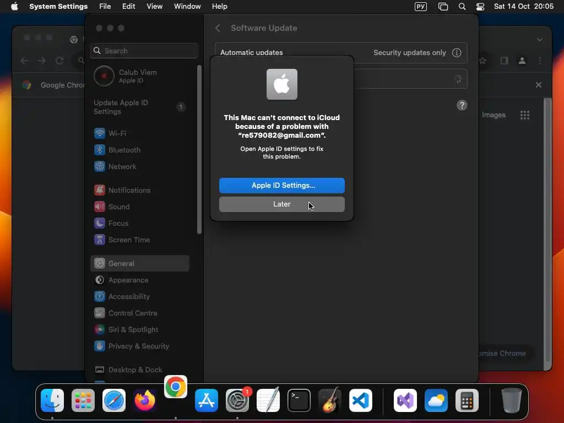This screenshot has height=423, width=564.
Task: Open Siri & Spotlight settings
Action: pyautogui.click(x=139, y=329)
